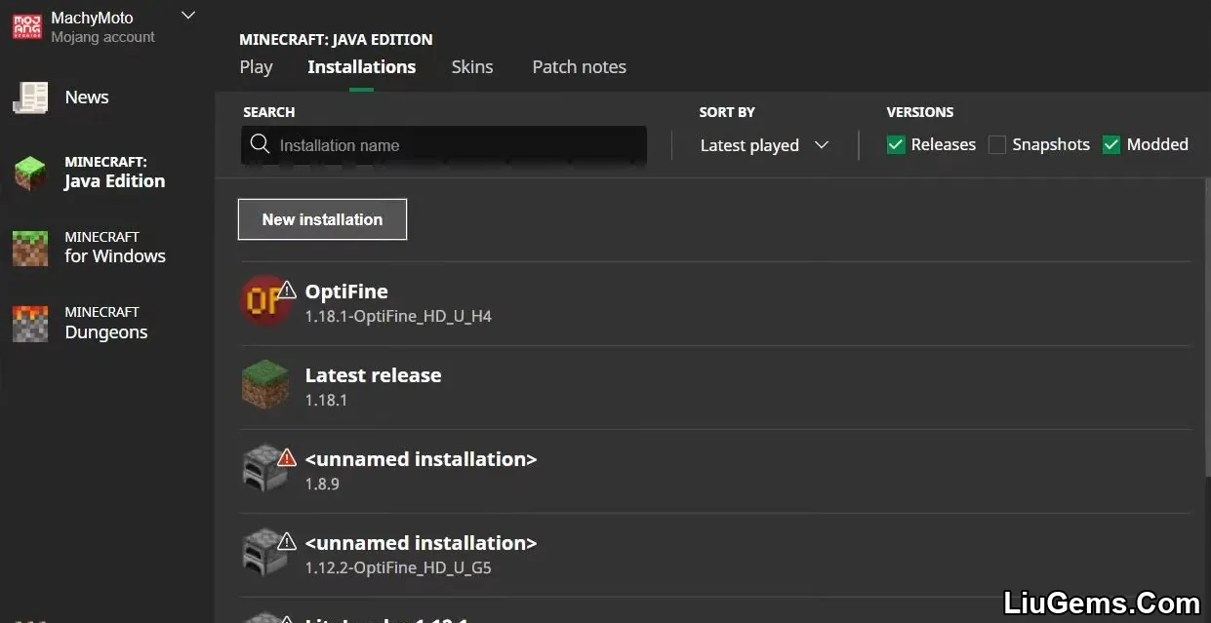Click the Mojang Studios logo icon
Screen dimensions: 1211x623
26,26
